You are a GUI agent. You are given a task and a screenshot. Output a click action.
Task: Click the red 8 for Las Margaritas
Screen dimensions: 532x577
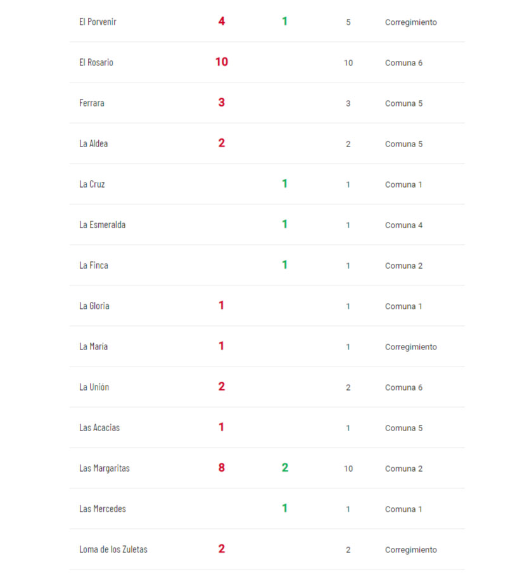point(222,468)
